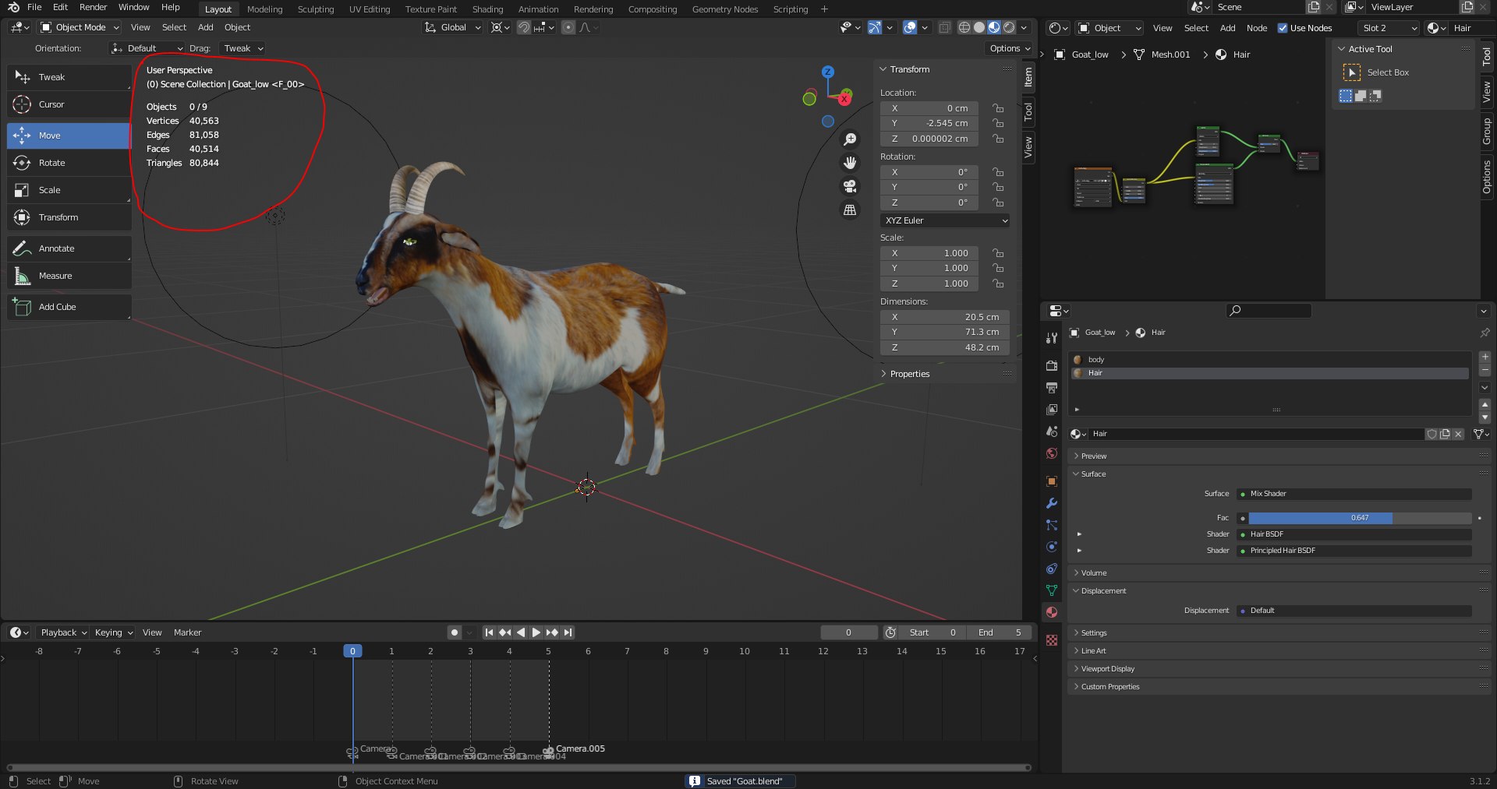Toggle snapping magnet in viewport header
This screenshot has height=789, width=1497.
click(524, 27)
